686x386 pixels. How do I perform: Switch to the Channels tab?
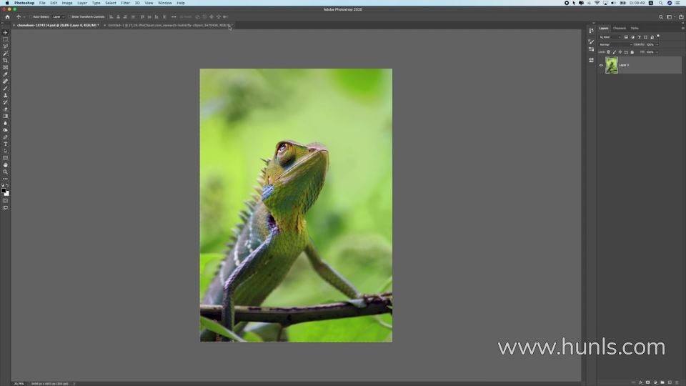619,28
